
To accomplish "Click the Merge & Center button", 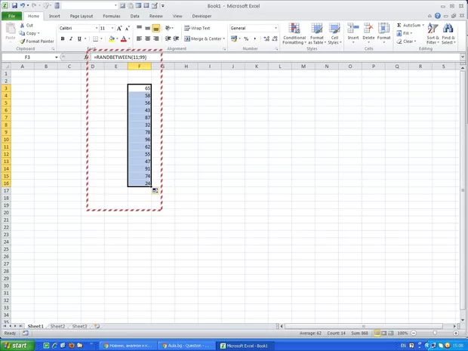I will (202, 38).
